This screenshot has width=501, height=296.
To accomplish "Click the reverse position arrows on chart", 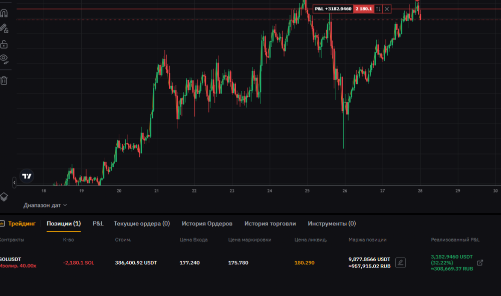I will pos(378,9).
